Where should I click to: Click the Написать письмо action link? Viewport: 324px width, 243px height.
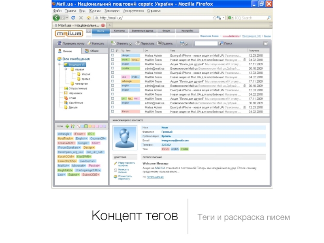point(124,171)
